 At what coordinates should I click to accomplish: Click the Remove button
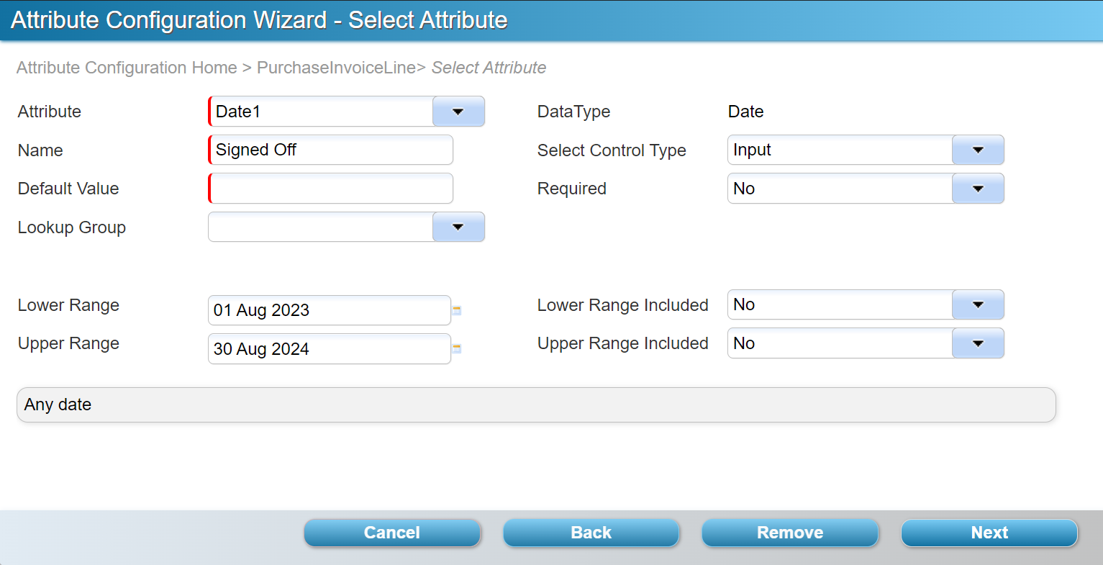(790, 533)
